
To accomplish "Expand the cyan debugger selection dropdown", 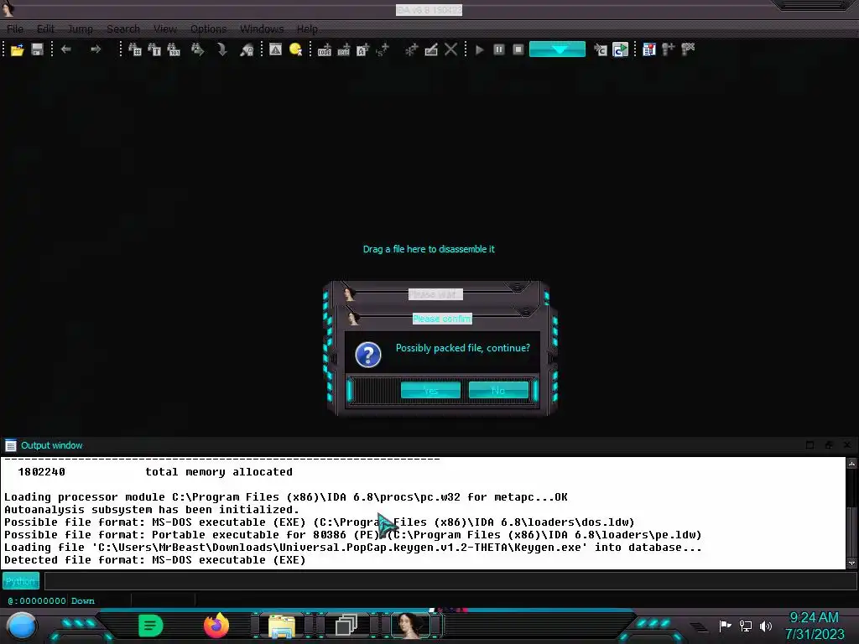I will [557, 49].
